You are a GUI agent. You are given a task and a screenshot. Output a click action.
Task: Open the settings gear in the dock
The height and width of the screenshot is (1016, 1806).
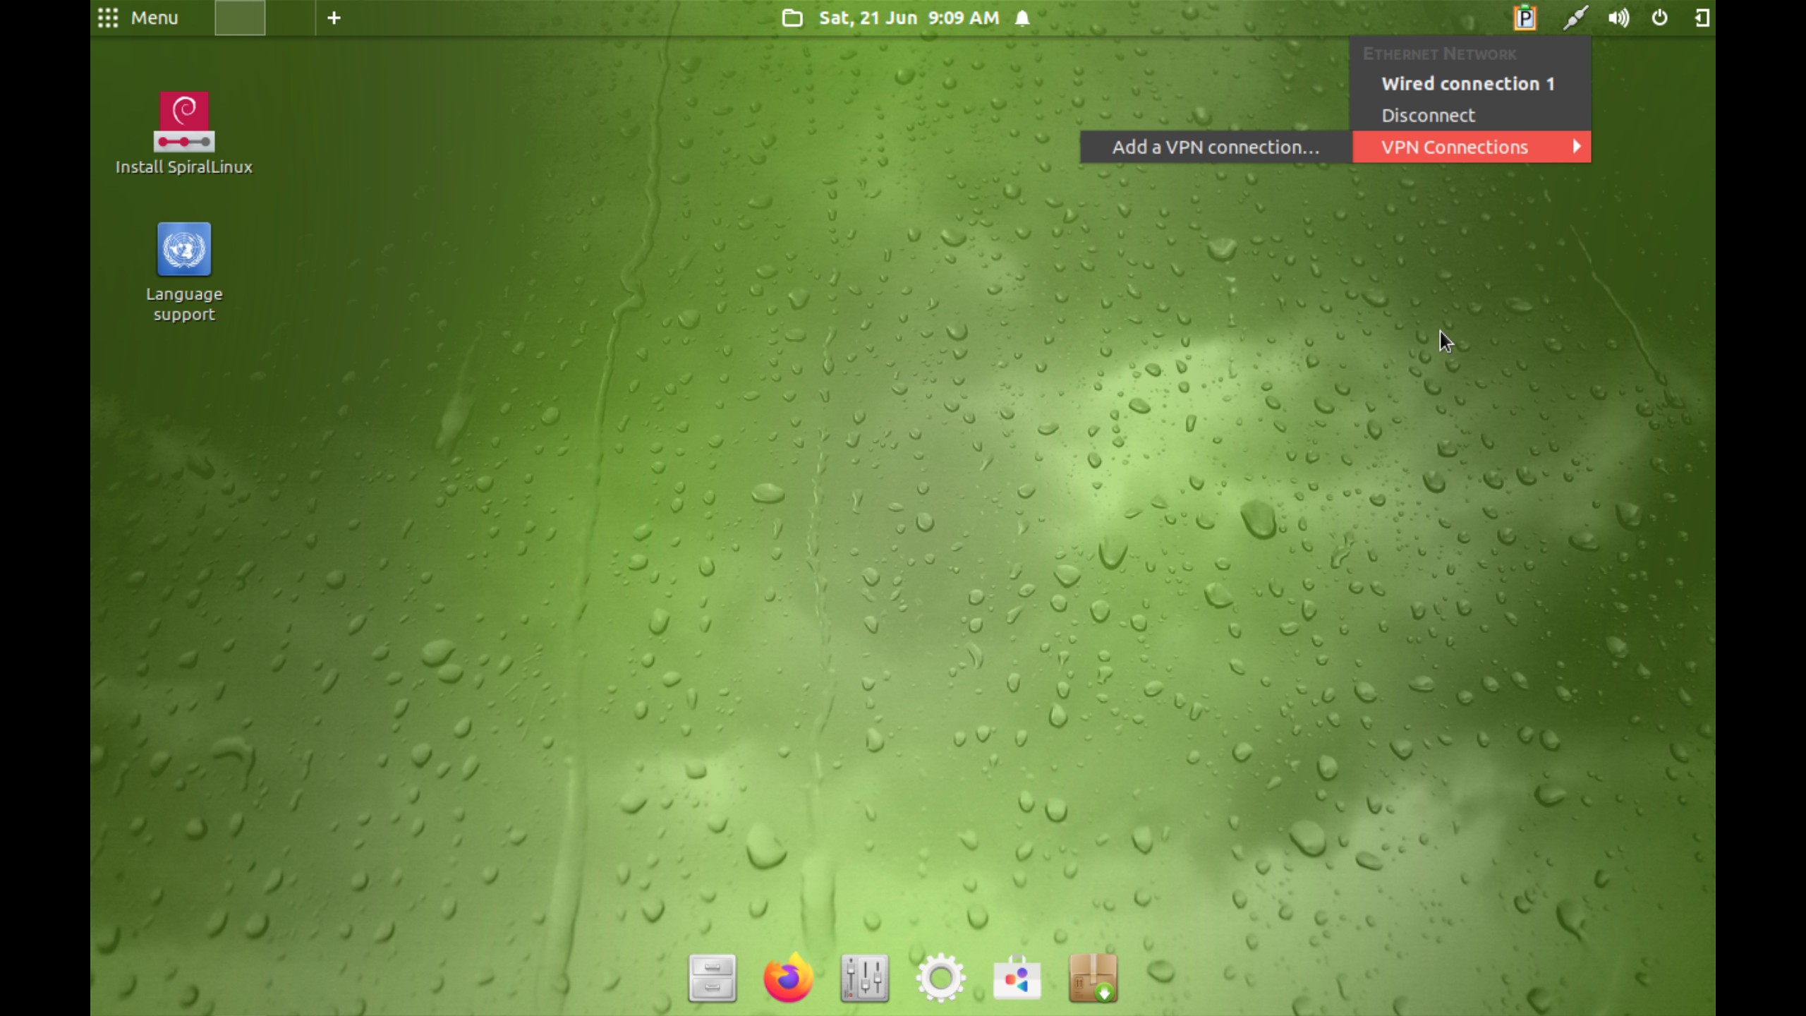pos(940,978)
